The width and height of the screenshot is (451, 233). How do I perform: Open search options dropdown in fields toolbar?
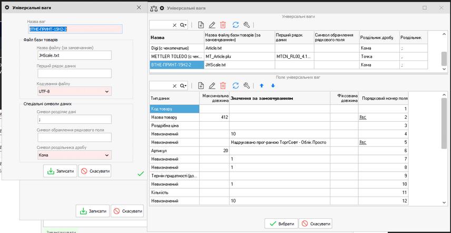184,85
